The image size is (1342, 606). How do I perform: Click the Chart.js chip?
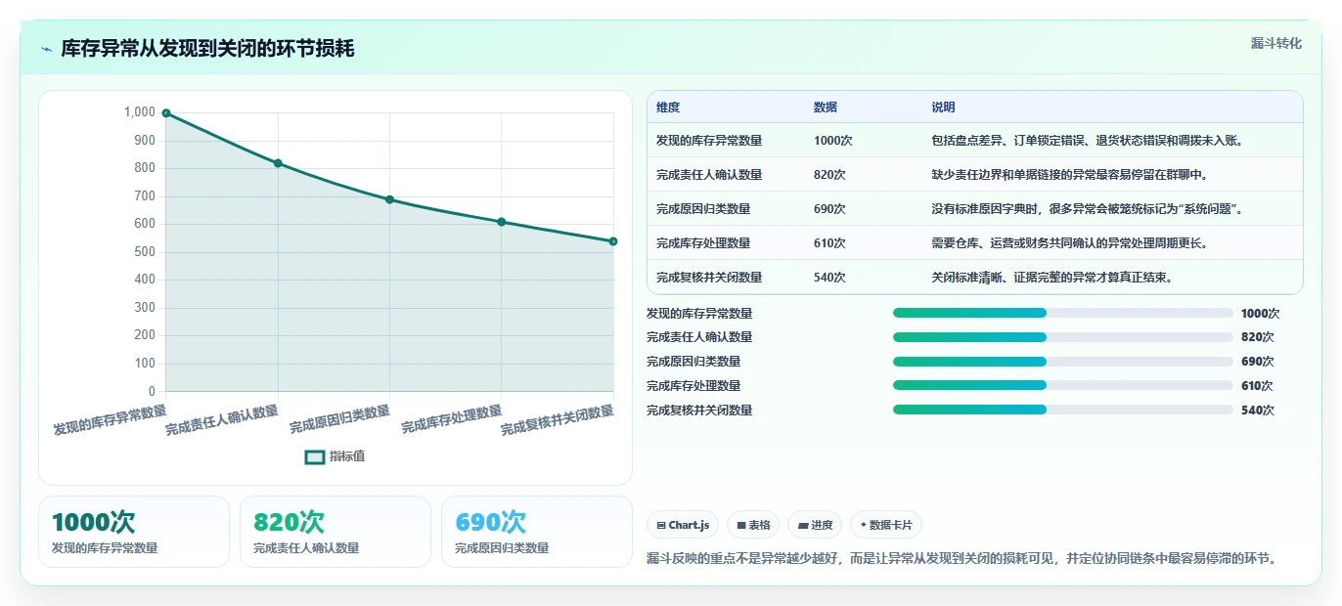682,525
